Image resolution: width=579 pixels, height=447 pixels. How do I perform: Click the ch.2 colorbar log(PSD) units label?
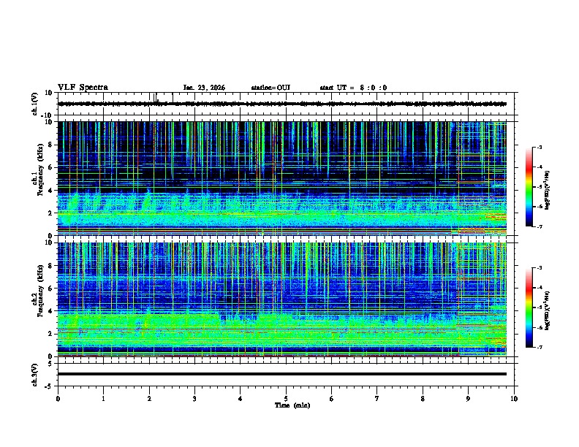click(547, 310)
